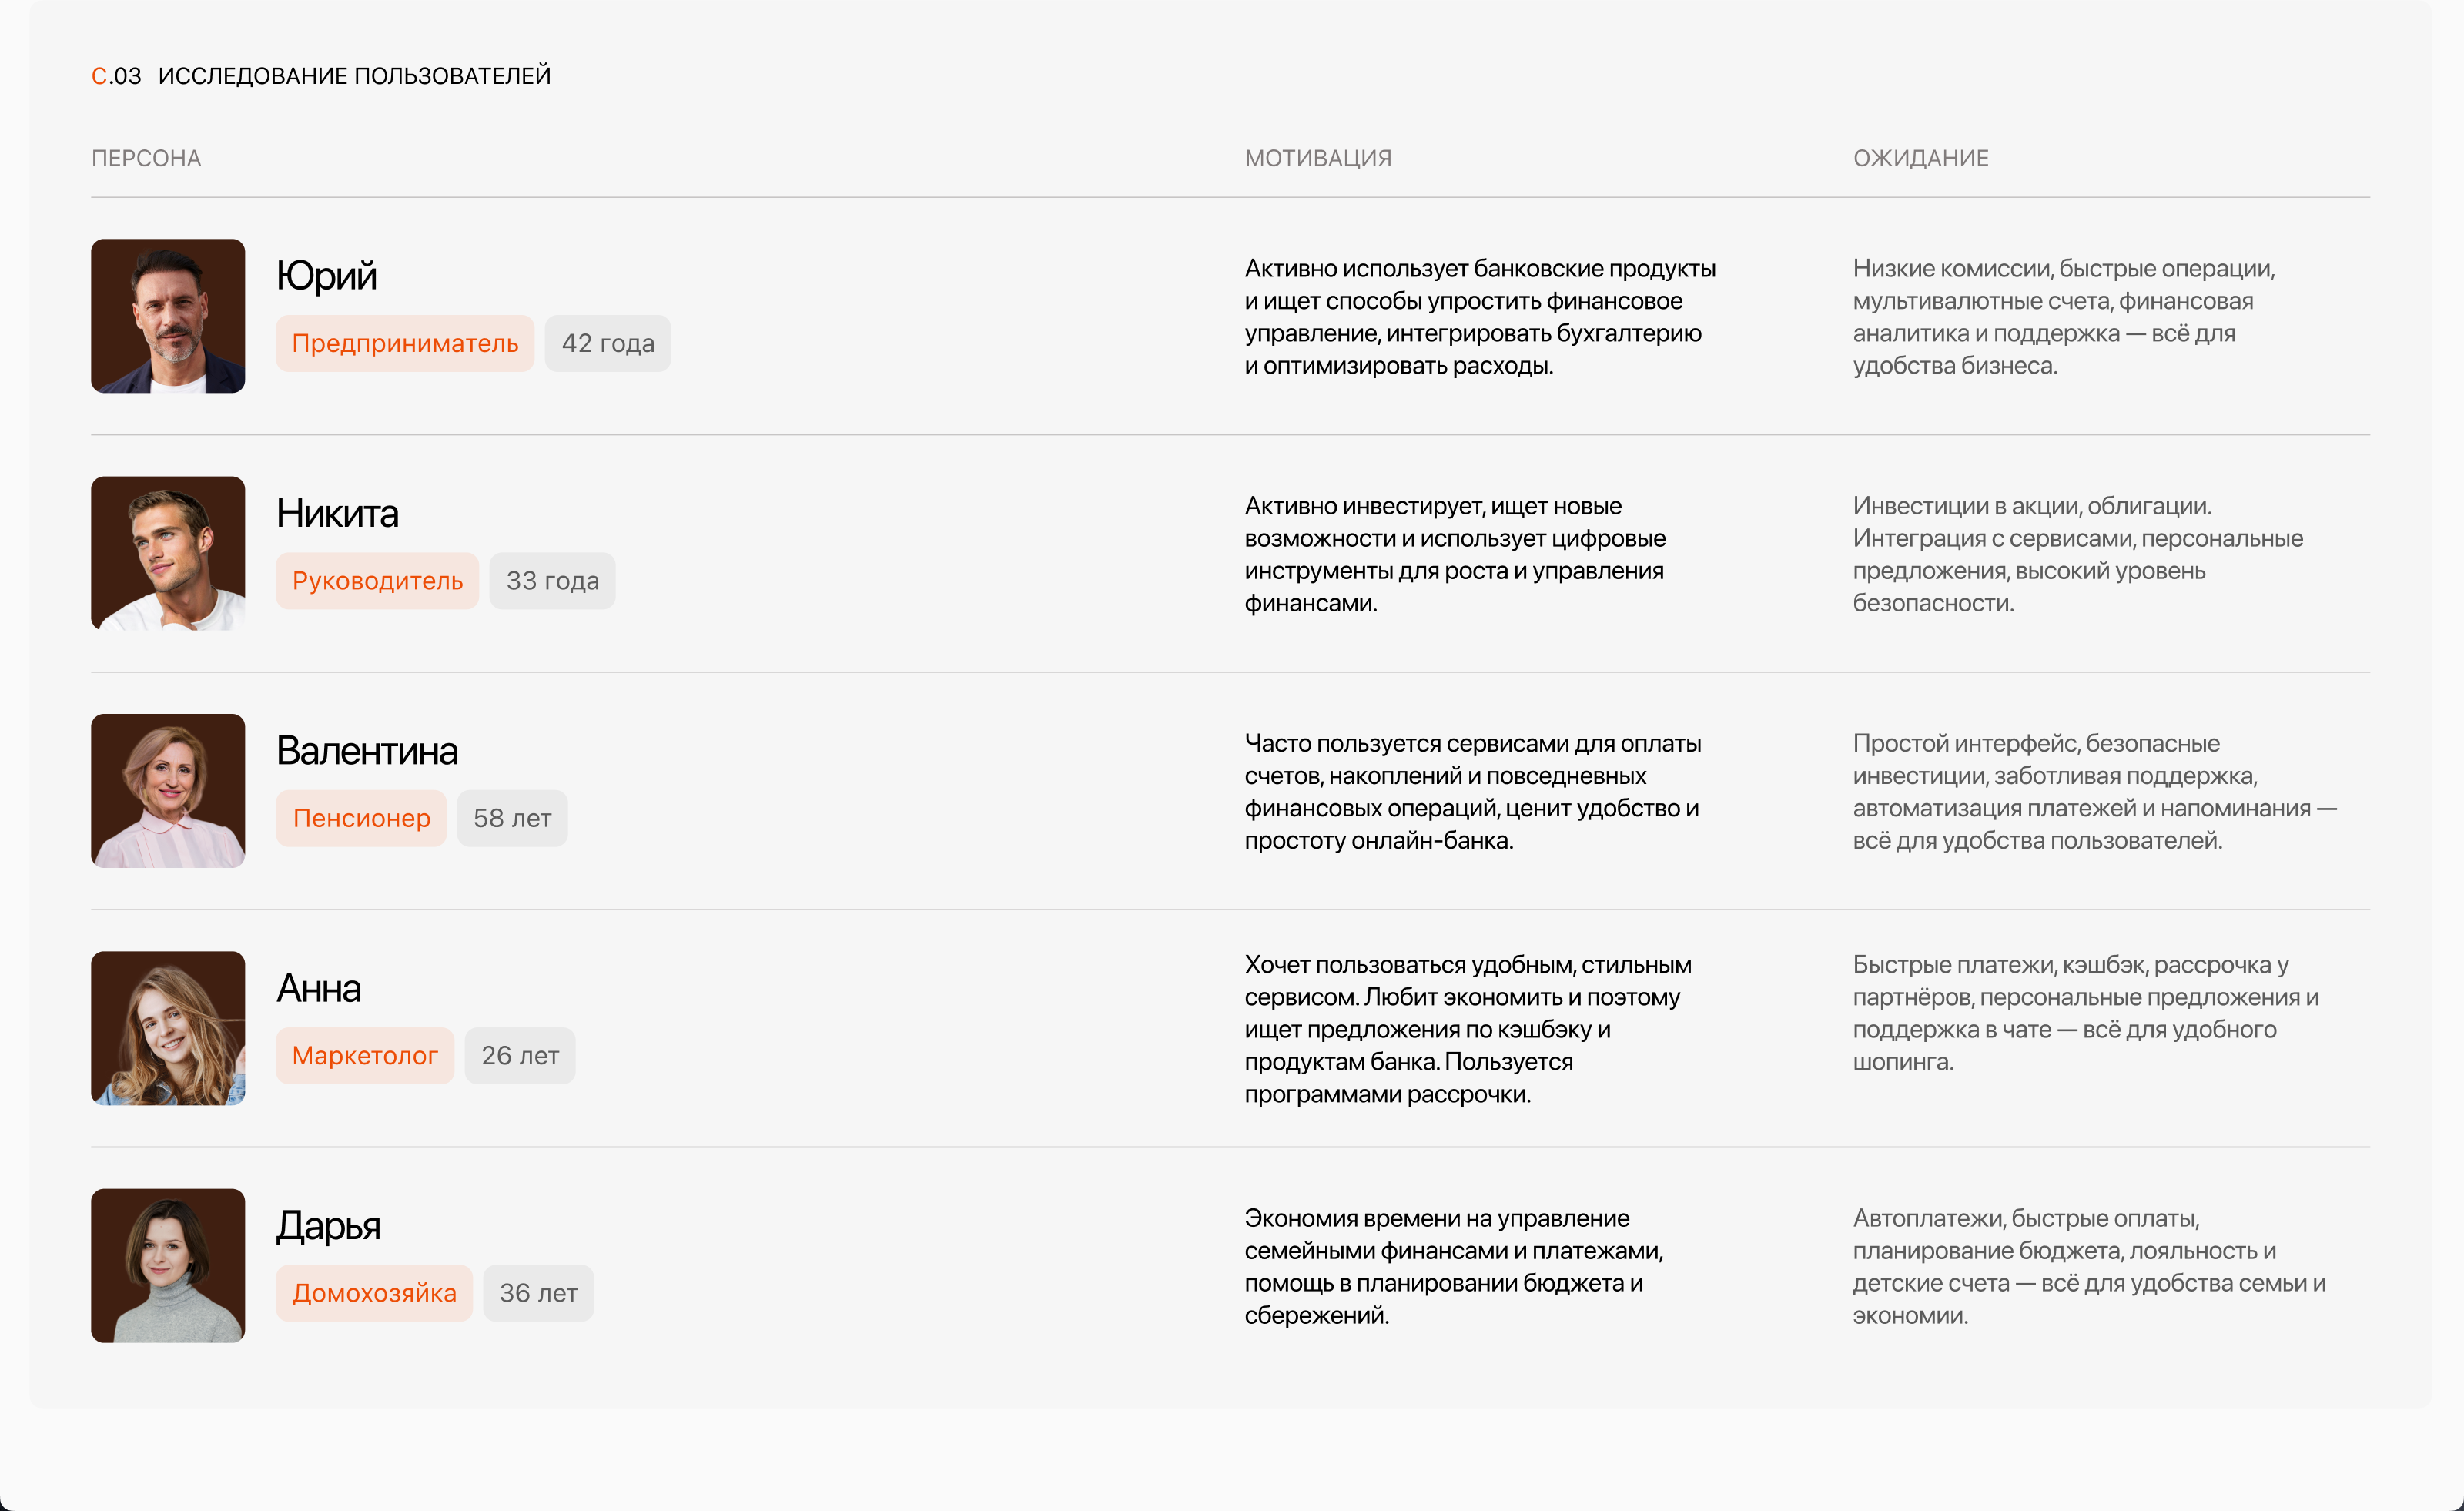
Task: Select the Мотивация column header
Action: coord(1317,158)
